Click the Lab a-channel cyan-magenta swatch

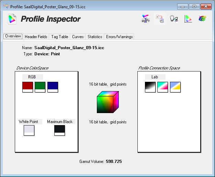(162, 87)
